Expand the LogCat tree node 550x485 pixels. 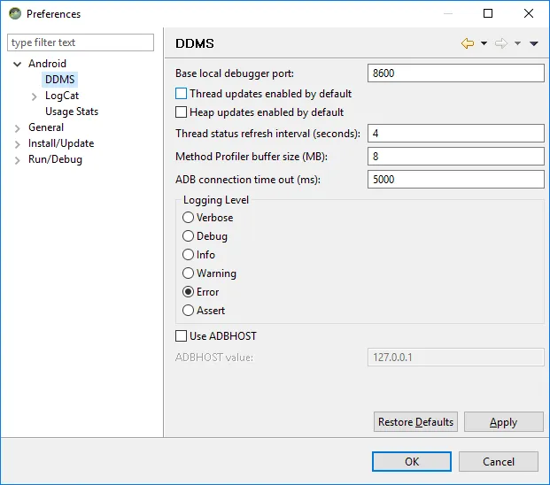tap(34, 96)
